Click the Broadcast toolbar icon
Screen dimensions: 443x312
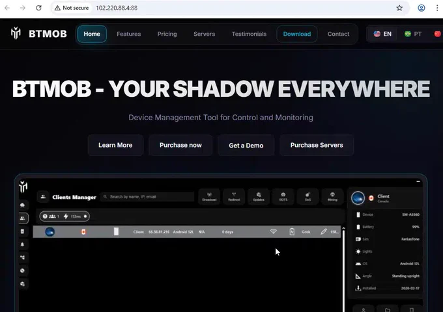(x=209, y=197)
